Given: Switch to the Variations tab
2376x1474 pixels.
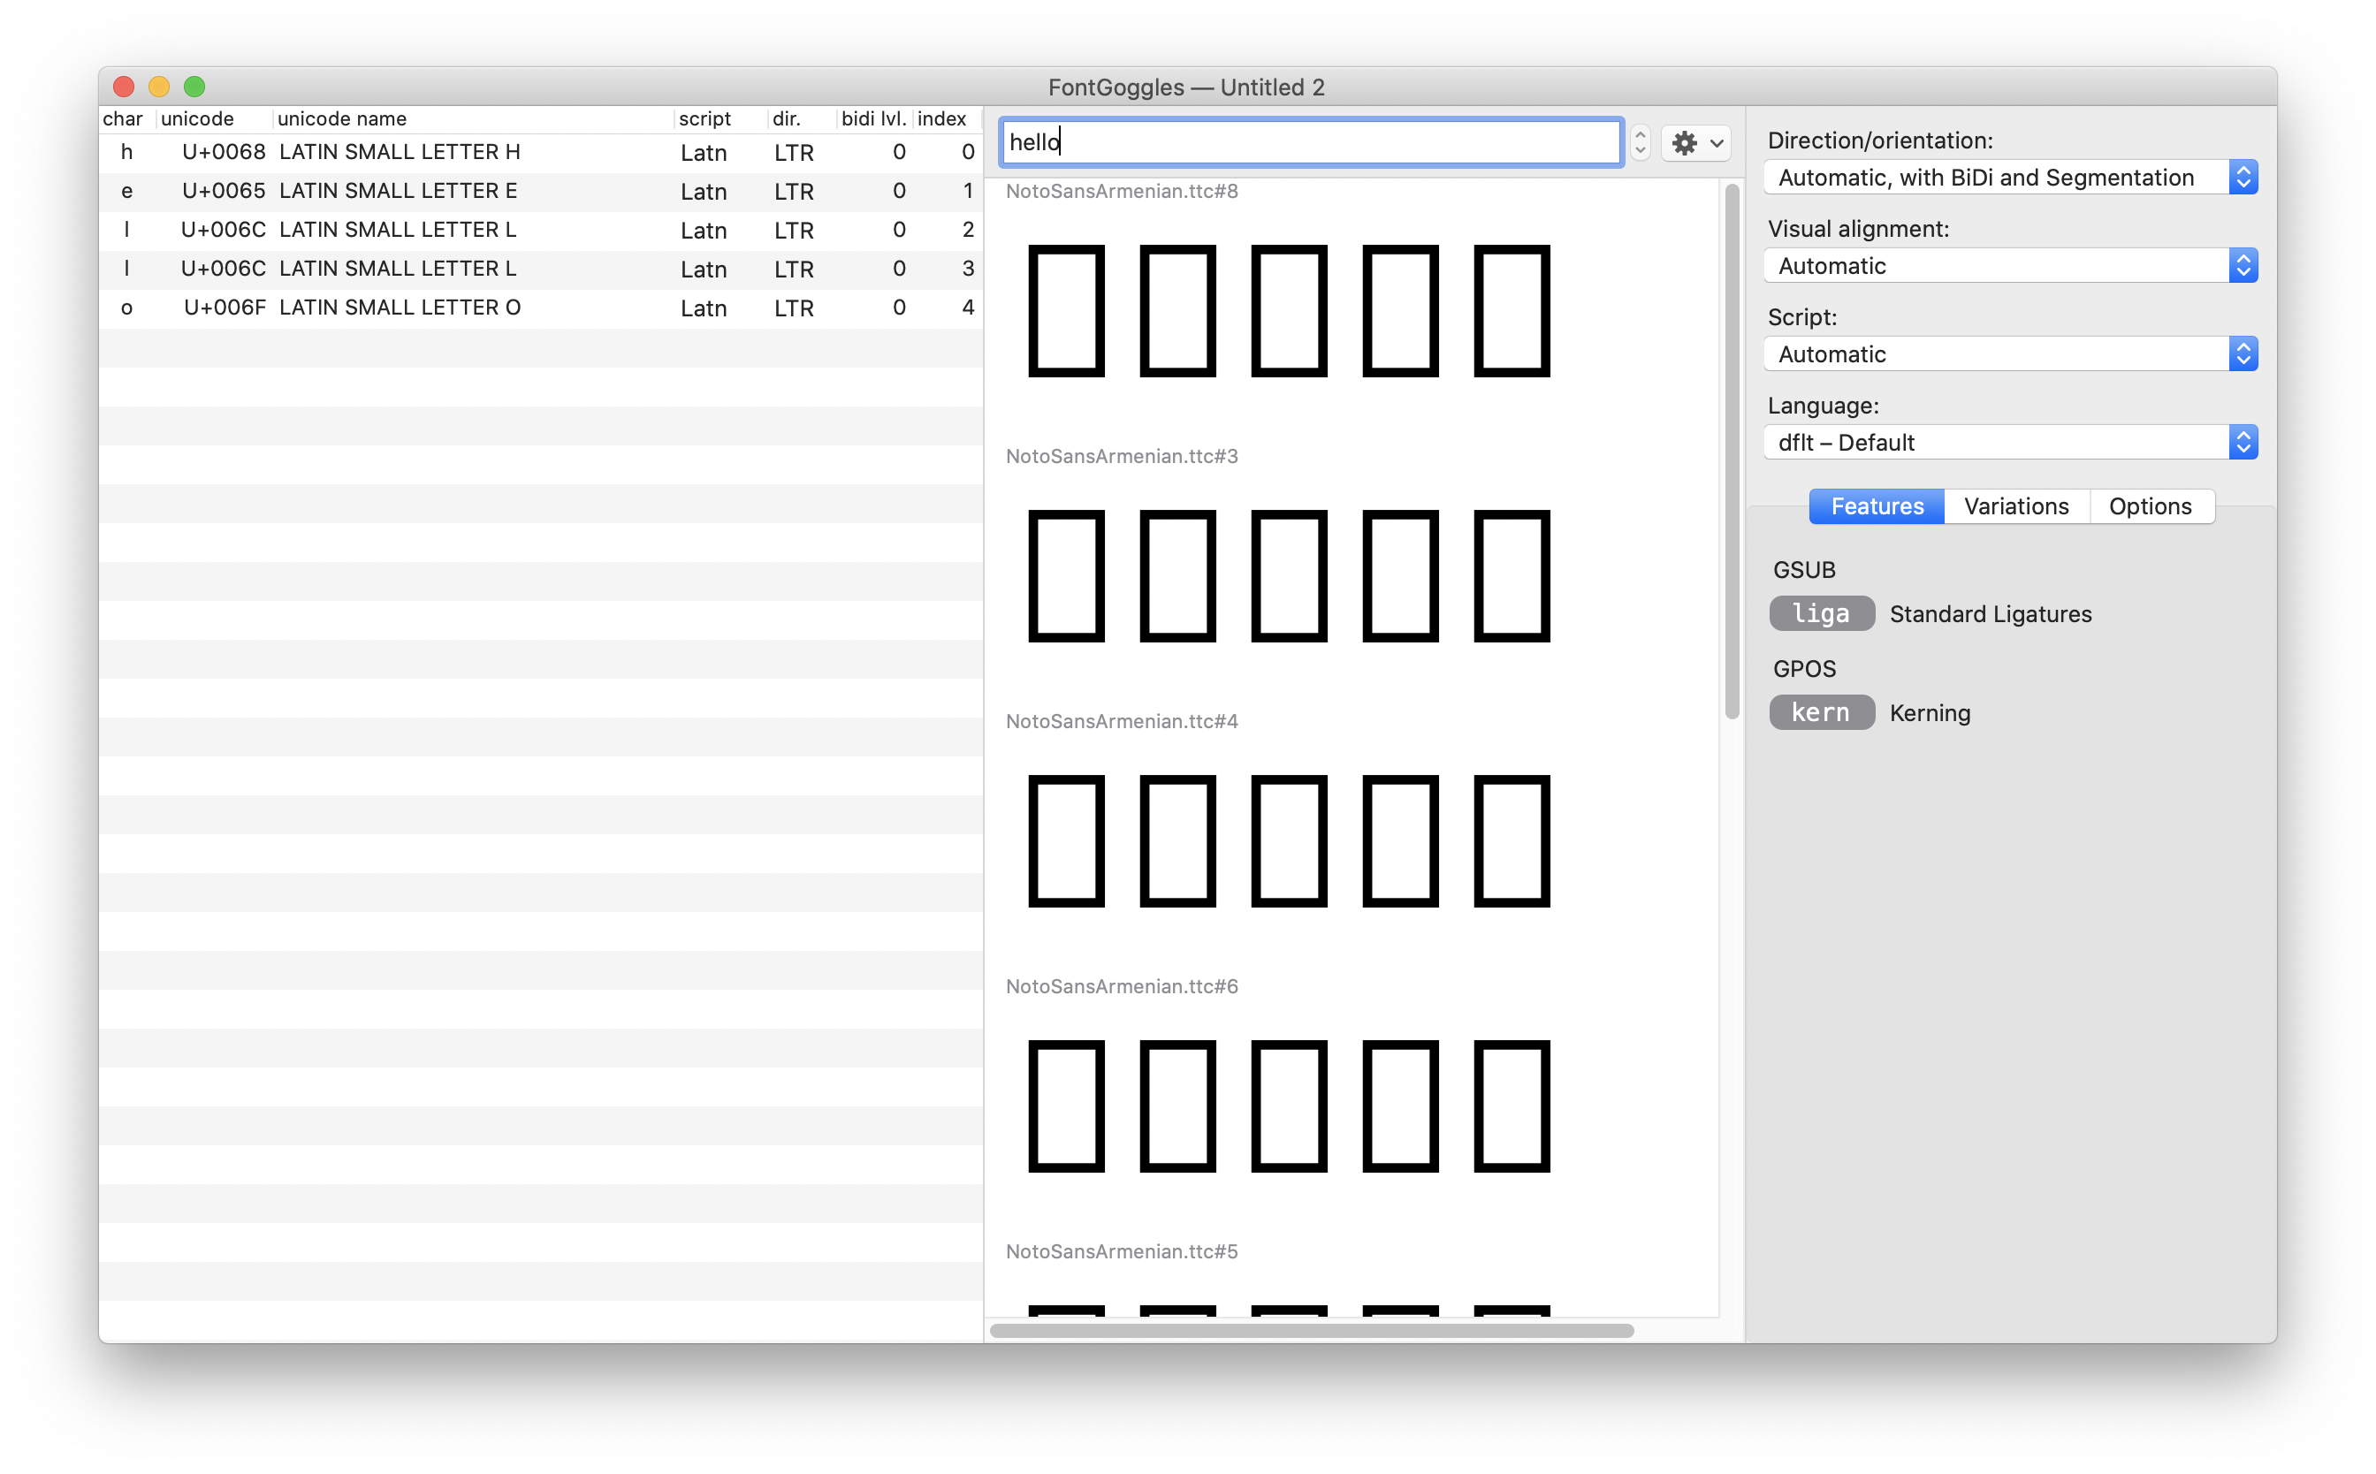Looking at the screenshot, I should (2015, 506).
